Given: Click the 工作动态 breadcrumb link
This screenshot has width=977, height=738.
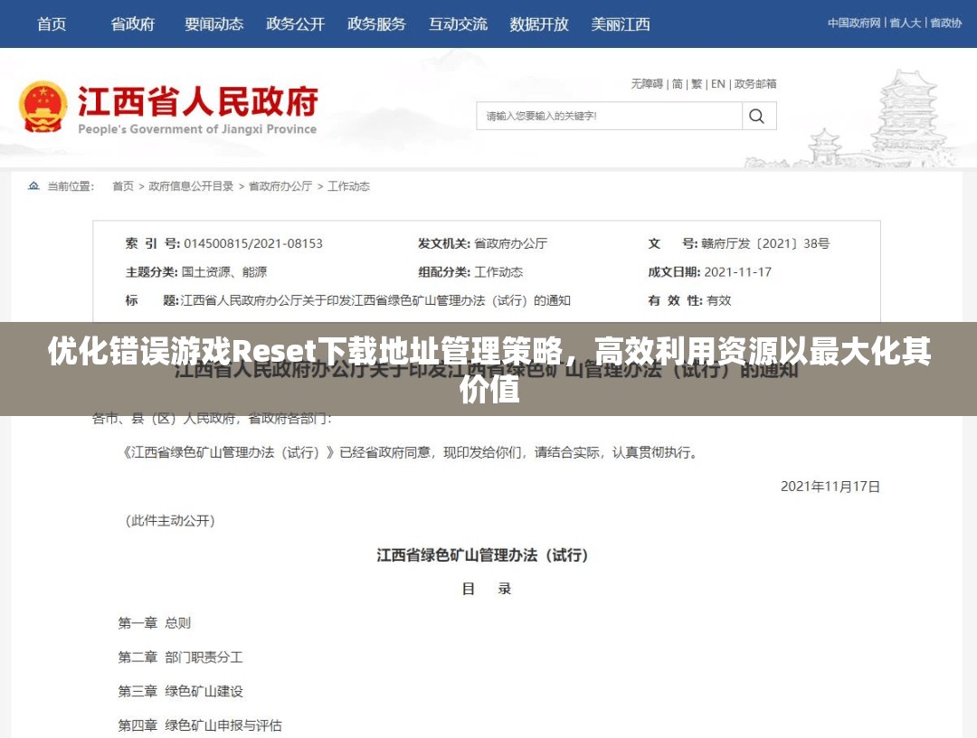Looking at the screenshot, I should [x=348, y=186].
